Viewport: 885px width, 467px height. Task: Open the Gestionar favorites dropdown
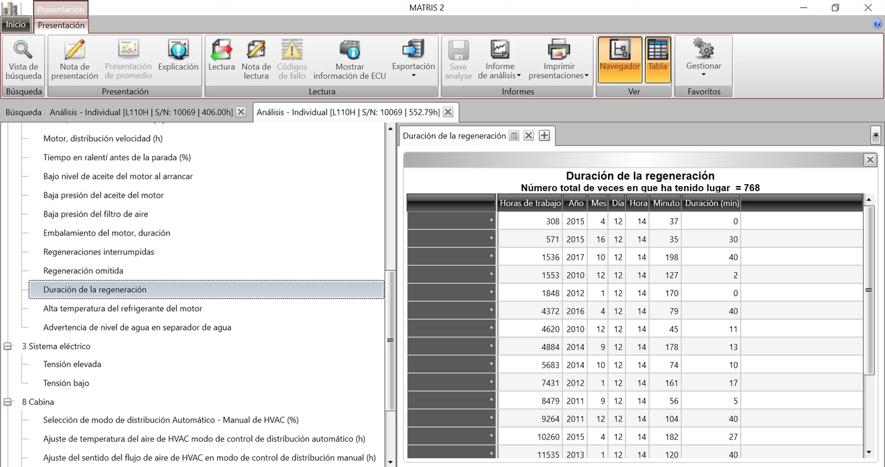pyautogui.click(x=703, y=59)
